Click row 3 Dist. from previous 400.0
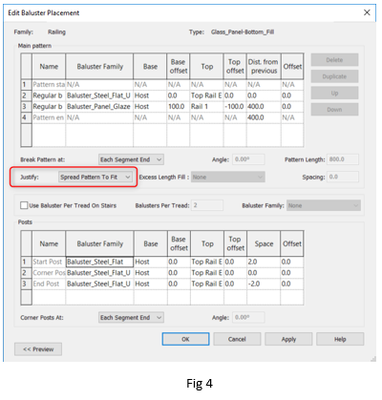 click(264, 107)
